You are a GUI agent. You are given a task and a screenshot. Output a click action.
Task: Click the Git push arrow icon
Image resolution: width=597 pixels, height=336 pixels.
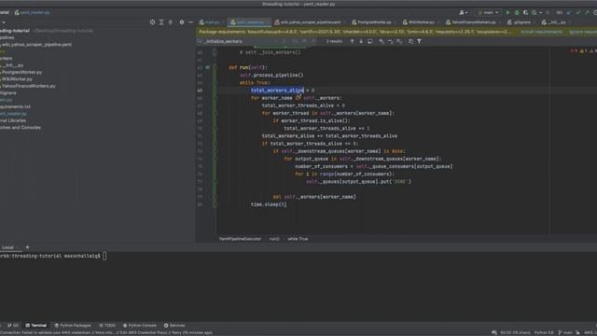(587, 12)
